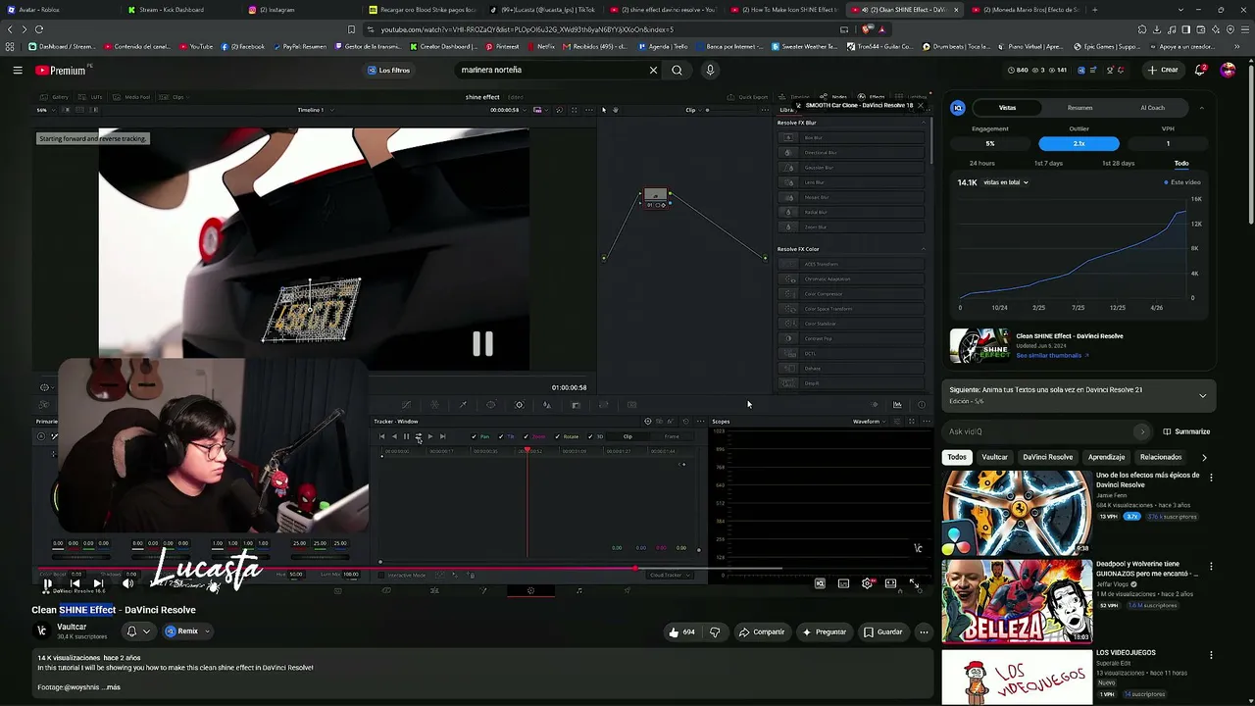Open the Crear upload menu
Screen dimensions: 1255x706
click(x=1163, y=71)
